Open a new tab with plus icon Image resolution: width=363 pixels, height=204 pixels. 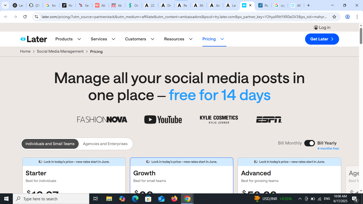[x=309, y=5]
